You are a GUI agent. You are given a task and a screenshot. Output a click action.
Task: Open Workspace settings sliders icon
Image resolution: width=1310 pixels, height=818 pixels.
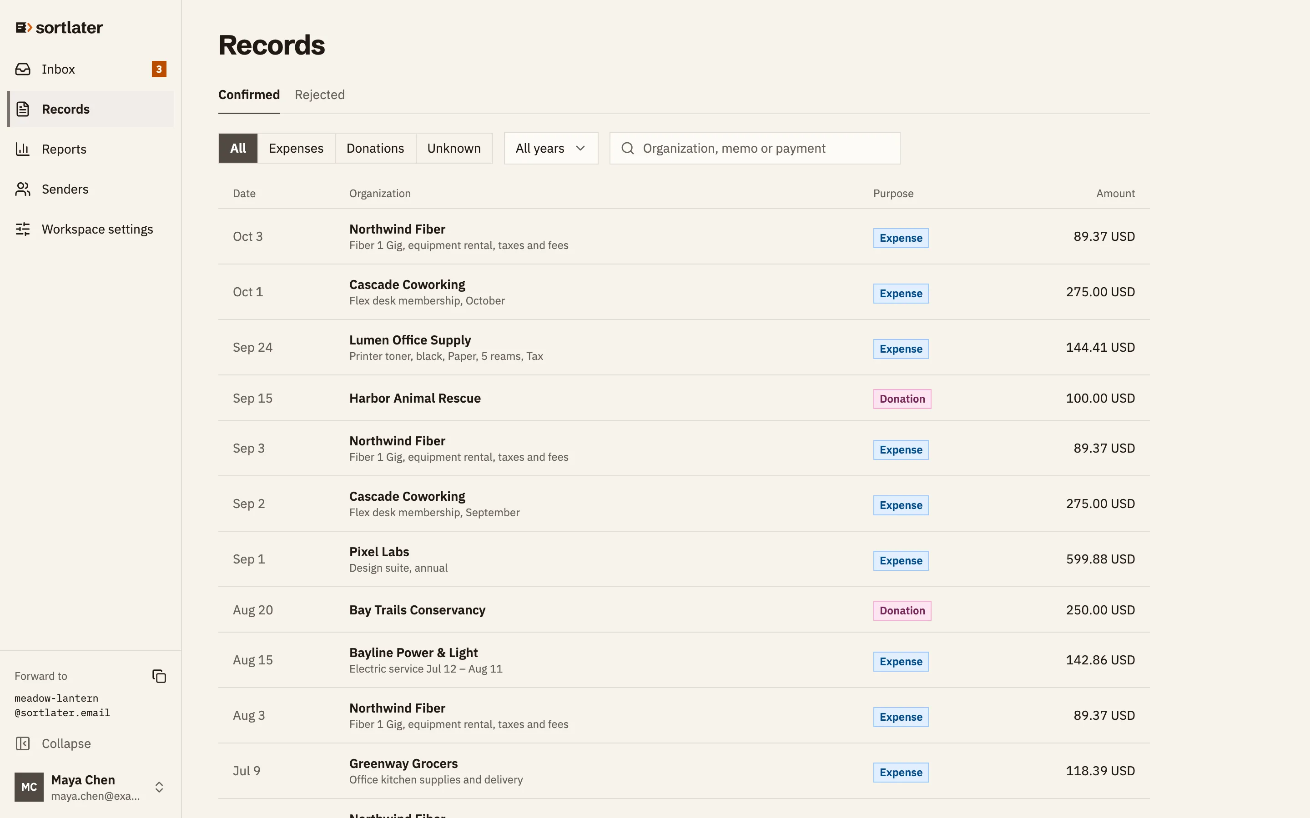click(23, 229)
